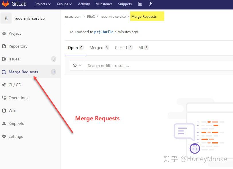Image resolution: width=233 pixels, height=169 pixels.
Task: Open project Settings in sidebar
Action: 16,136
